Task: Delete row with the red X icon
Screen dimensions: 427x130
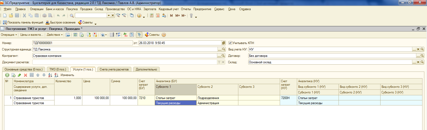Action: [x=26, y=75]
